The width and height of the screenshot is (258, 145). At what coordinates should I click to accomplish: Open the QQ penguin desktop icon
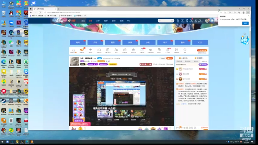pyautogui.click(x=11, y=14)
